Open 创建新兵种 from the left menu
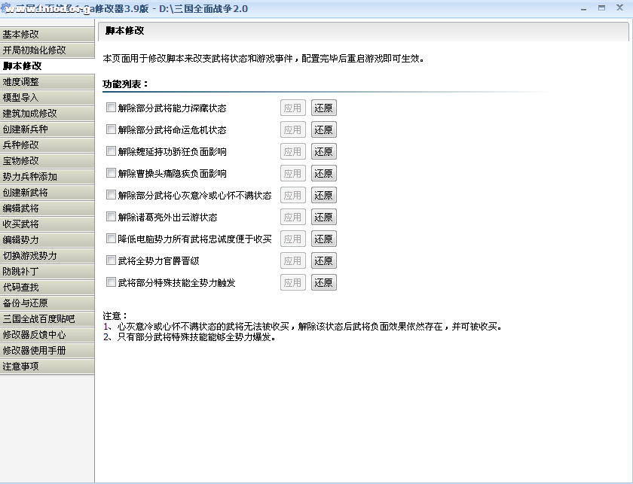The height and width of the screenshot is (484, 633). click(x=47, y=129)
